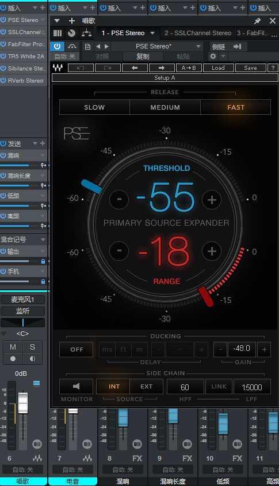Switch to the 3 - FabFil.. tab
This screenshot has height=486, width=279.
[x=253, y=33]
